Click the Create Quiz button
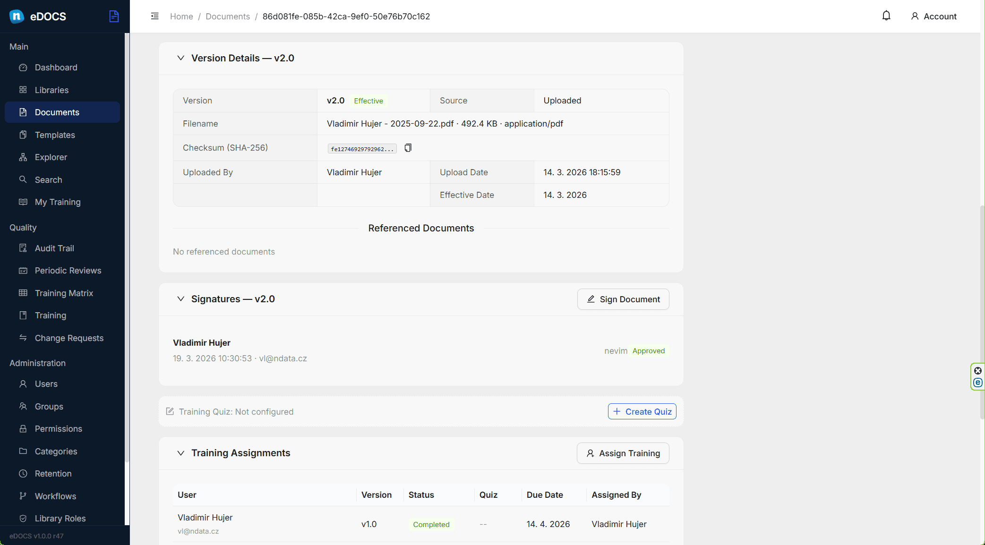This screenshot has height=545, width=985. tap(642, 411)
